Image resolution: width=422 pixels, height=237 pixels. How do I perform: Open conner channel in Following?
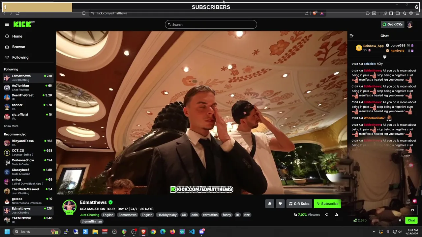[x=28, y=107]
